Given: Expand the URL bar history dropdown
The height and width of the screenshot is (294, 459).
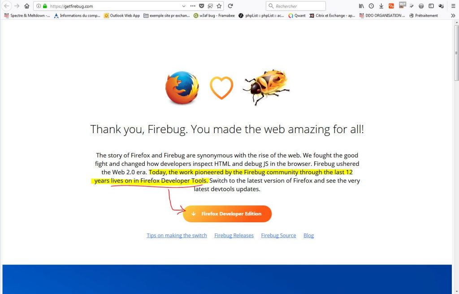Looking at the screenshot, I should coord(183,6).
